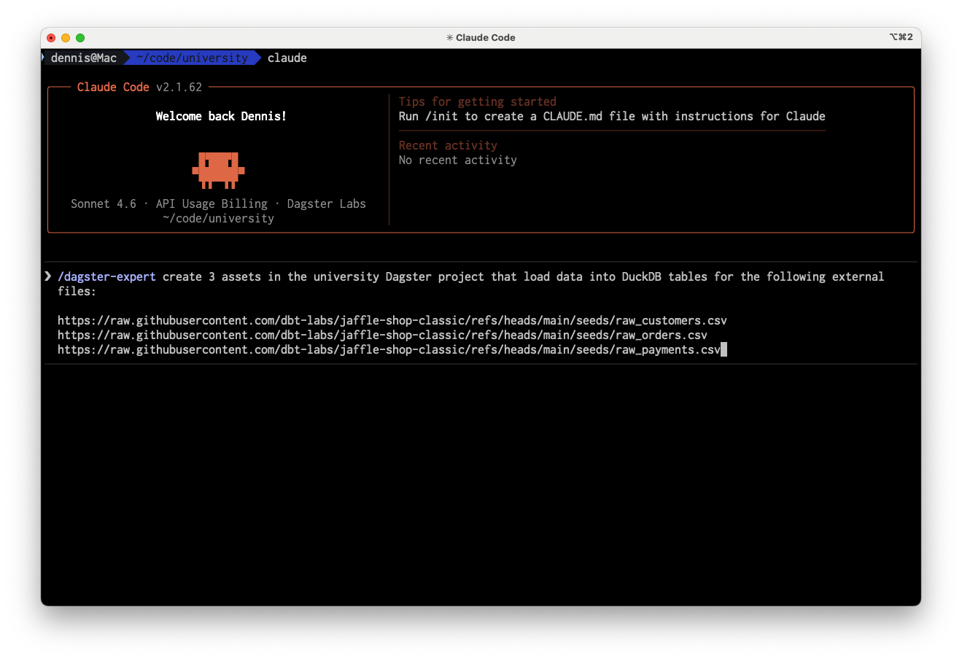Click the orange Claude mascot icon
The width and height of the screenshot is (962, 660).
[x=218, y=169]
